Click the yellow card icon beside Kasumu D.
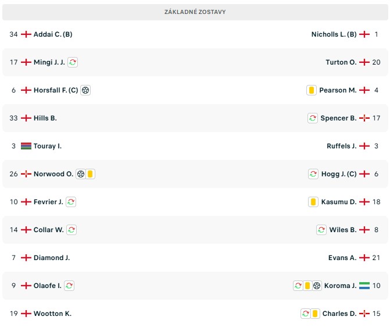This screenshot has height=327, width=390. [x=313, y=202]
